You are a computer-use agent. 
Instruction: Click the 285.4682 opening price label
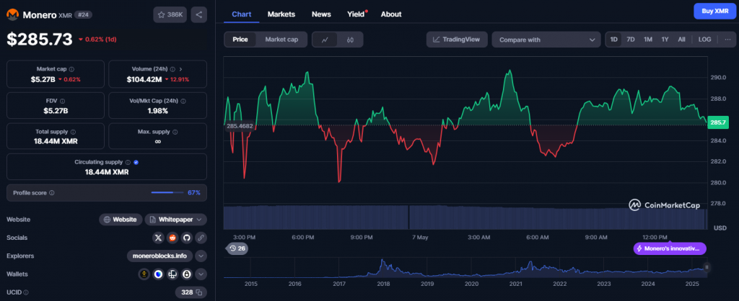(x=240, y=126)
